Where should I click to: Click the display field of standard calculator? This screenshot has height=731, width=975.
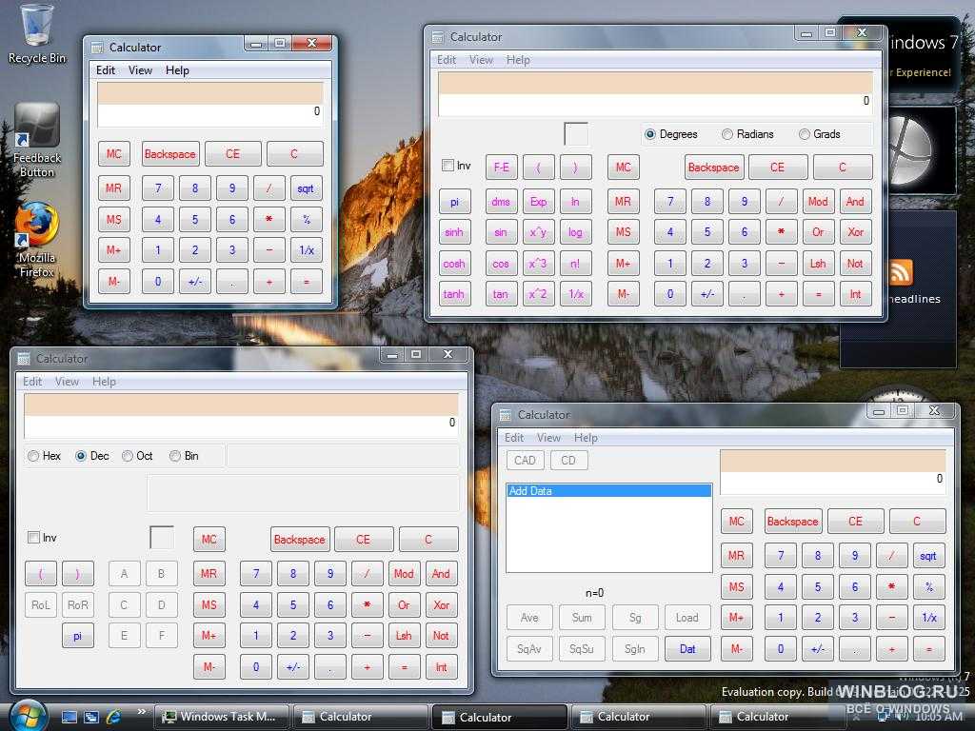(210, 105)
